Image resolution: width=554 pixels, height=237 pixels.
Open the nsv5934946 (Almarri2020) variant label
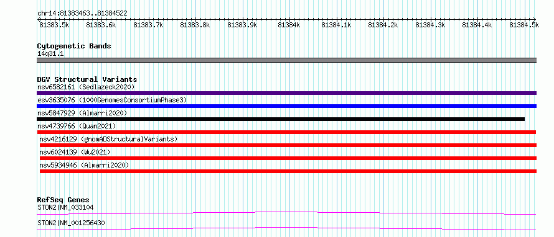pos(85,165)
